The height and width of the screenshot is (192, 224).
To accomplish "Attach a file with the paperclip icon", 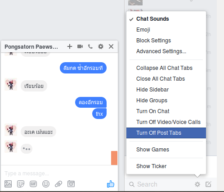I will (x=58, y=184).
